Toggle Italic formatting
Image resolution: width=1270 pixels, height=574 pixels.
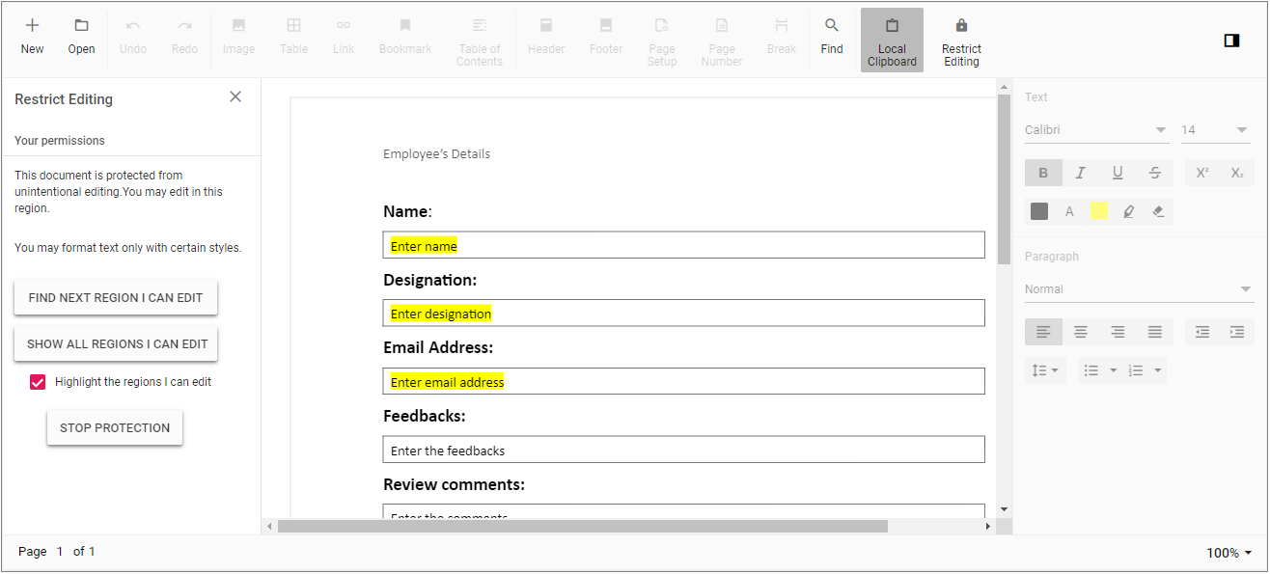(x=1081, y=173)
